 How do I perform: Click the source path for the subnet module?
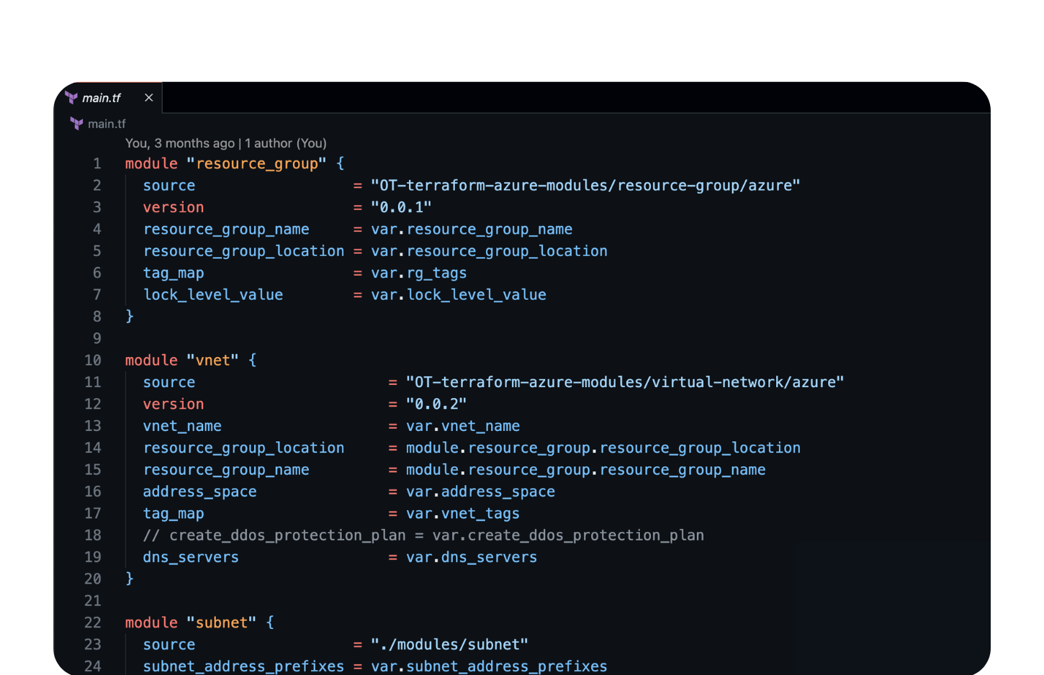[449, 644]
